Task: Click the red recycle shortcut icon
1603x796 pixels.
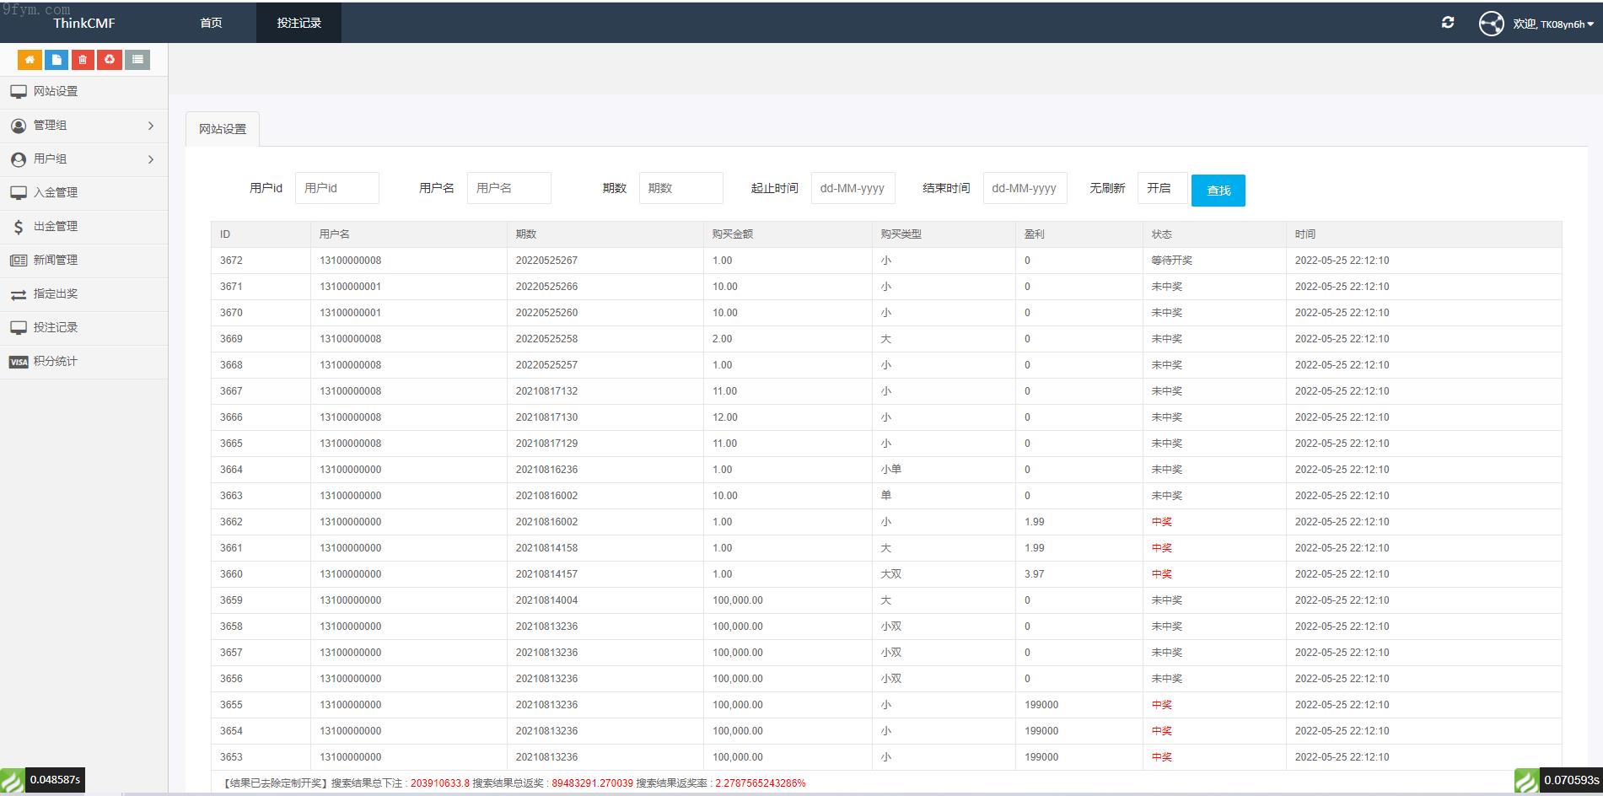Action: click(110, 59)
